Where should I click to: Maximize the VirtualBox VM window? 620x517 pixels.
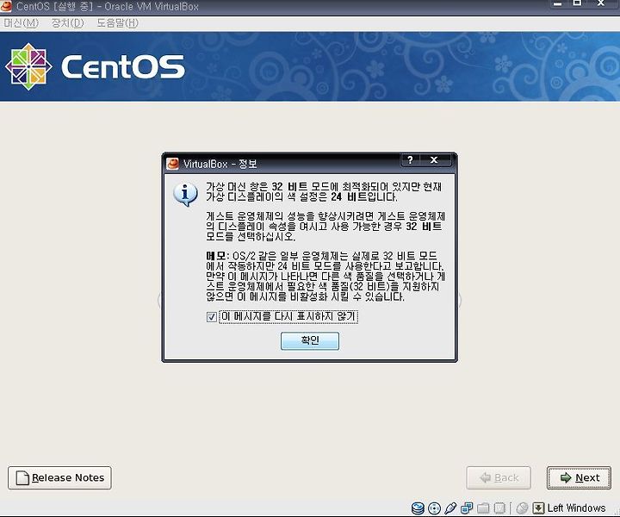click(577, 3)
